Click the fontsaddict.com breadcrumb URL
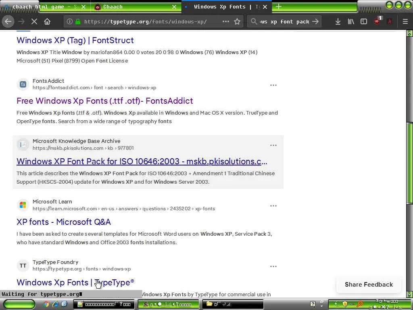This screenshot has width=413, height=310. pyautogui.click(x=94, y=88)
